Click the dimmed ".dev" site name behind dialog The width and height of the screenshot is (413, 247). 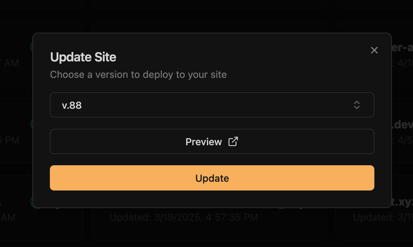click(402, 125)
